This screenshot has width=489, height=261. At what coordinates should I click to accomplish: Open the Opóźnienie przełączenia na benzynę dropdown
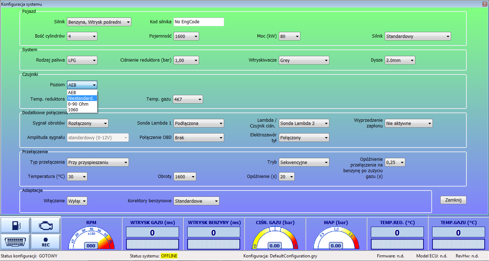395,162
